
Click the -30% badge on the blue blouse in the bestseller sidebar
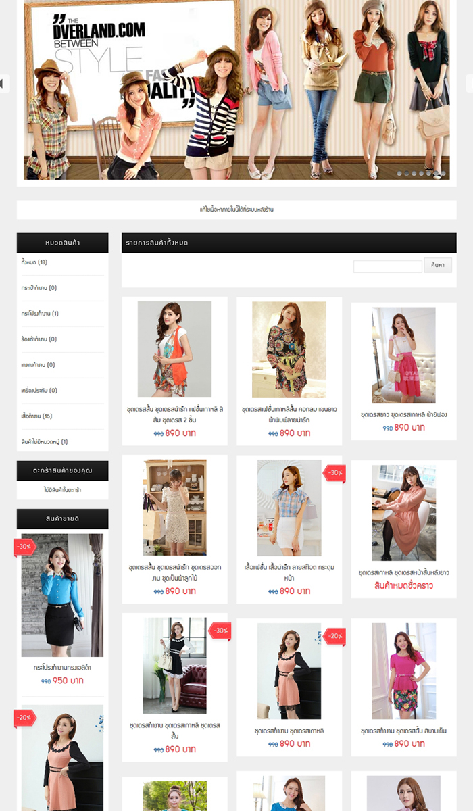click(x=24, y=546)
